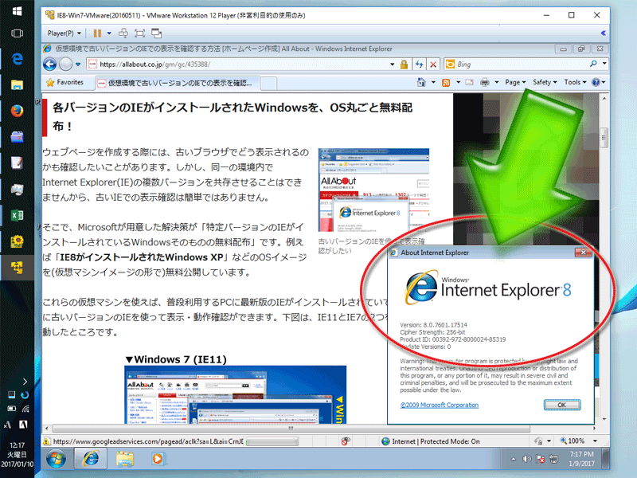Viewport: 637px width, 478px height.
Task: Open the VMware Player(P) menu
Action: pyautogui.click(x=64, y=33)
